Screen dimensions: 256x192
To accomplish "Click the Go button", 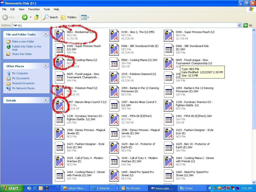I will click(x=248, y=25).
